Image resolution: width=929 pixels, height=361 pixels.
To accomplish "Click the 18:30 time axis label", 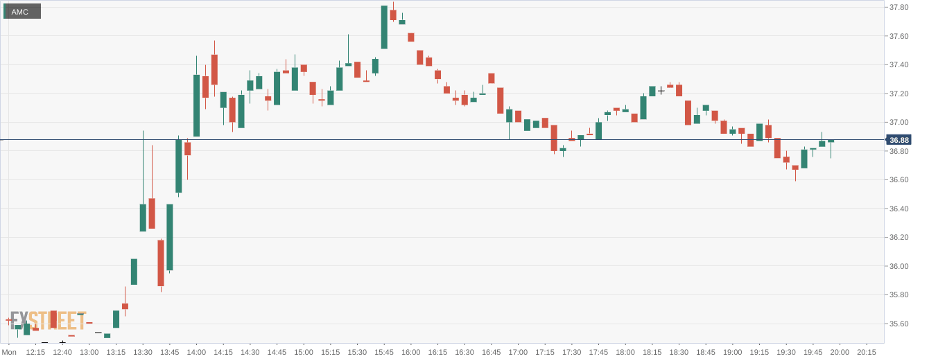I will click(679, 352).
